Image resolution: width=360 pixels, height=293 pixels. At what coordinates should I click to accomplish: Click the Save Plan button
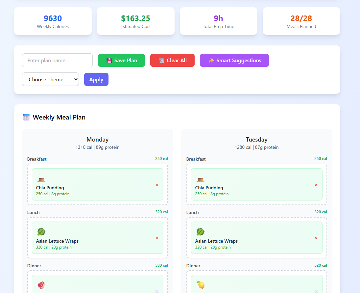121,60
